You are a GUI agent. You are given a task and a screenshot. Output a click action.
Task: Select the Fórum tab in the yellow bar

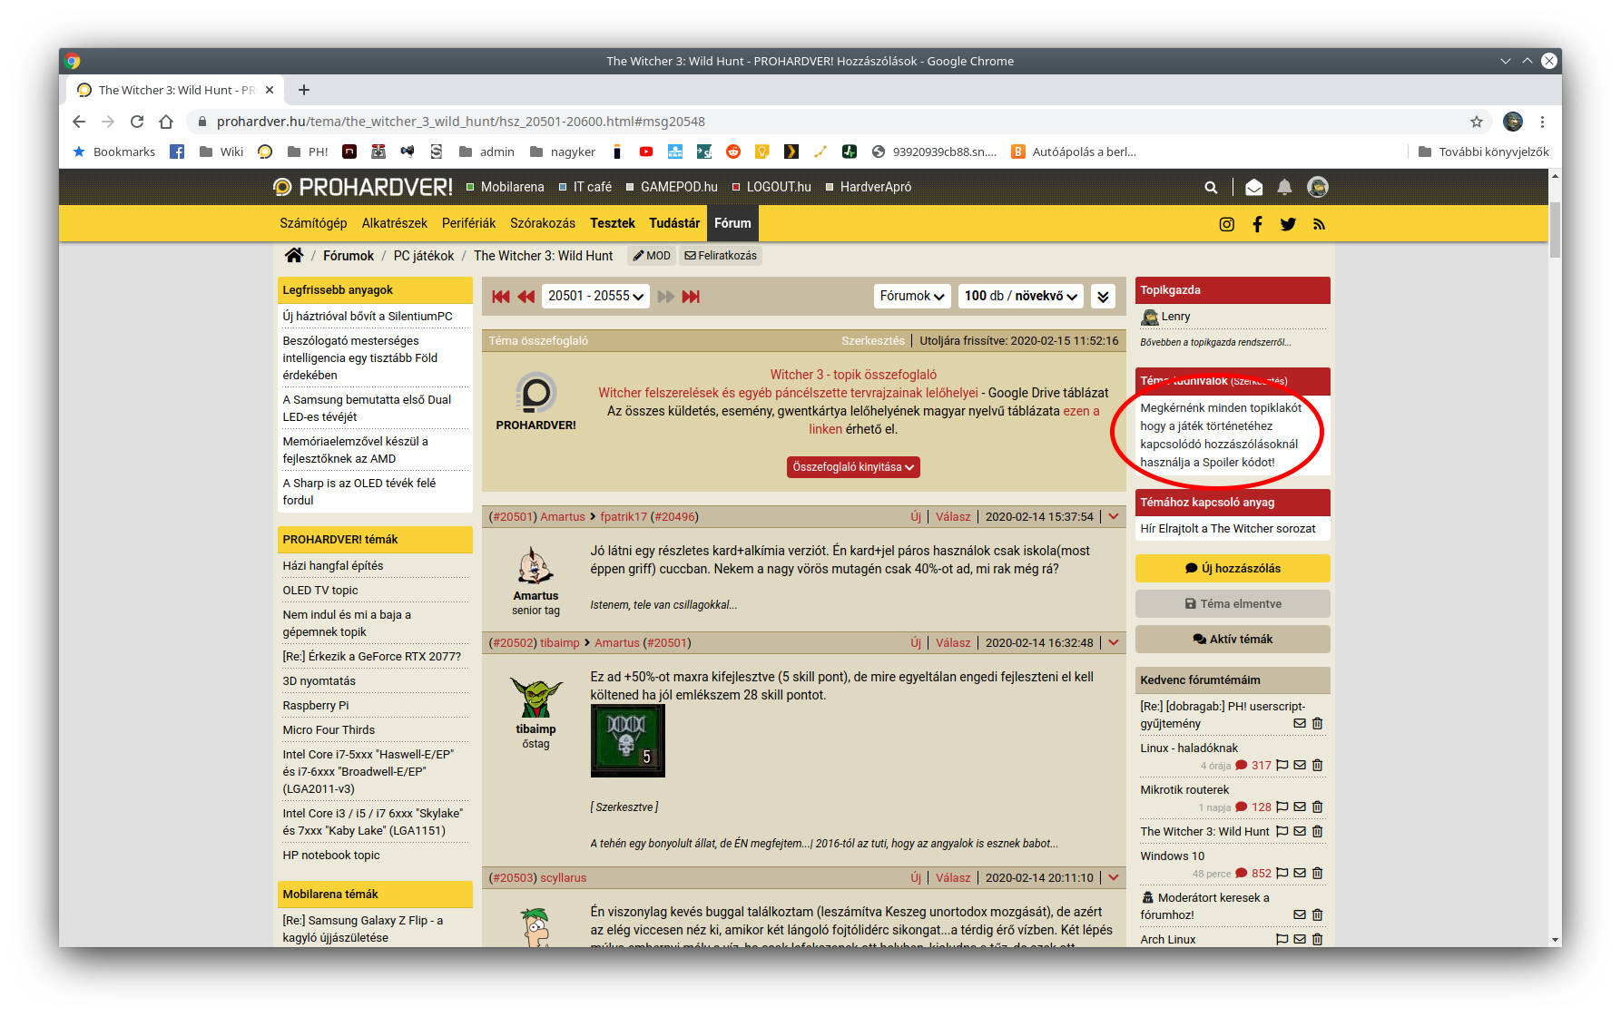click(732, 223)
